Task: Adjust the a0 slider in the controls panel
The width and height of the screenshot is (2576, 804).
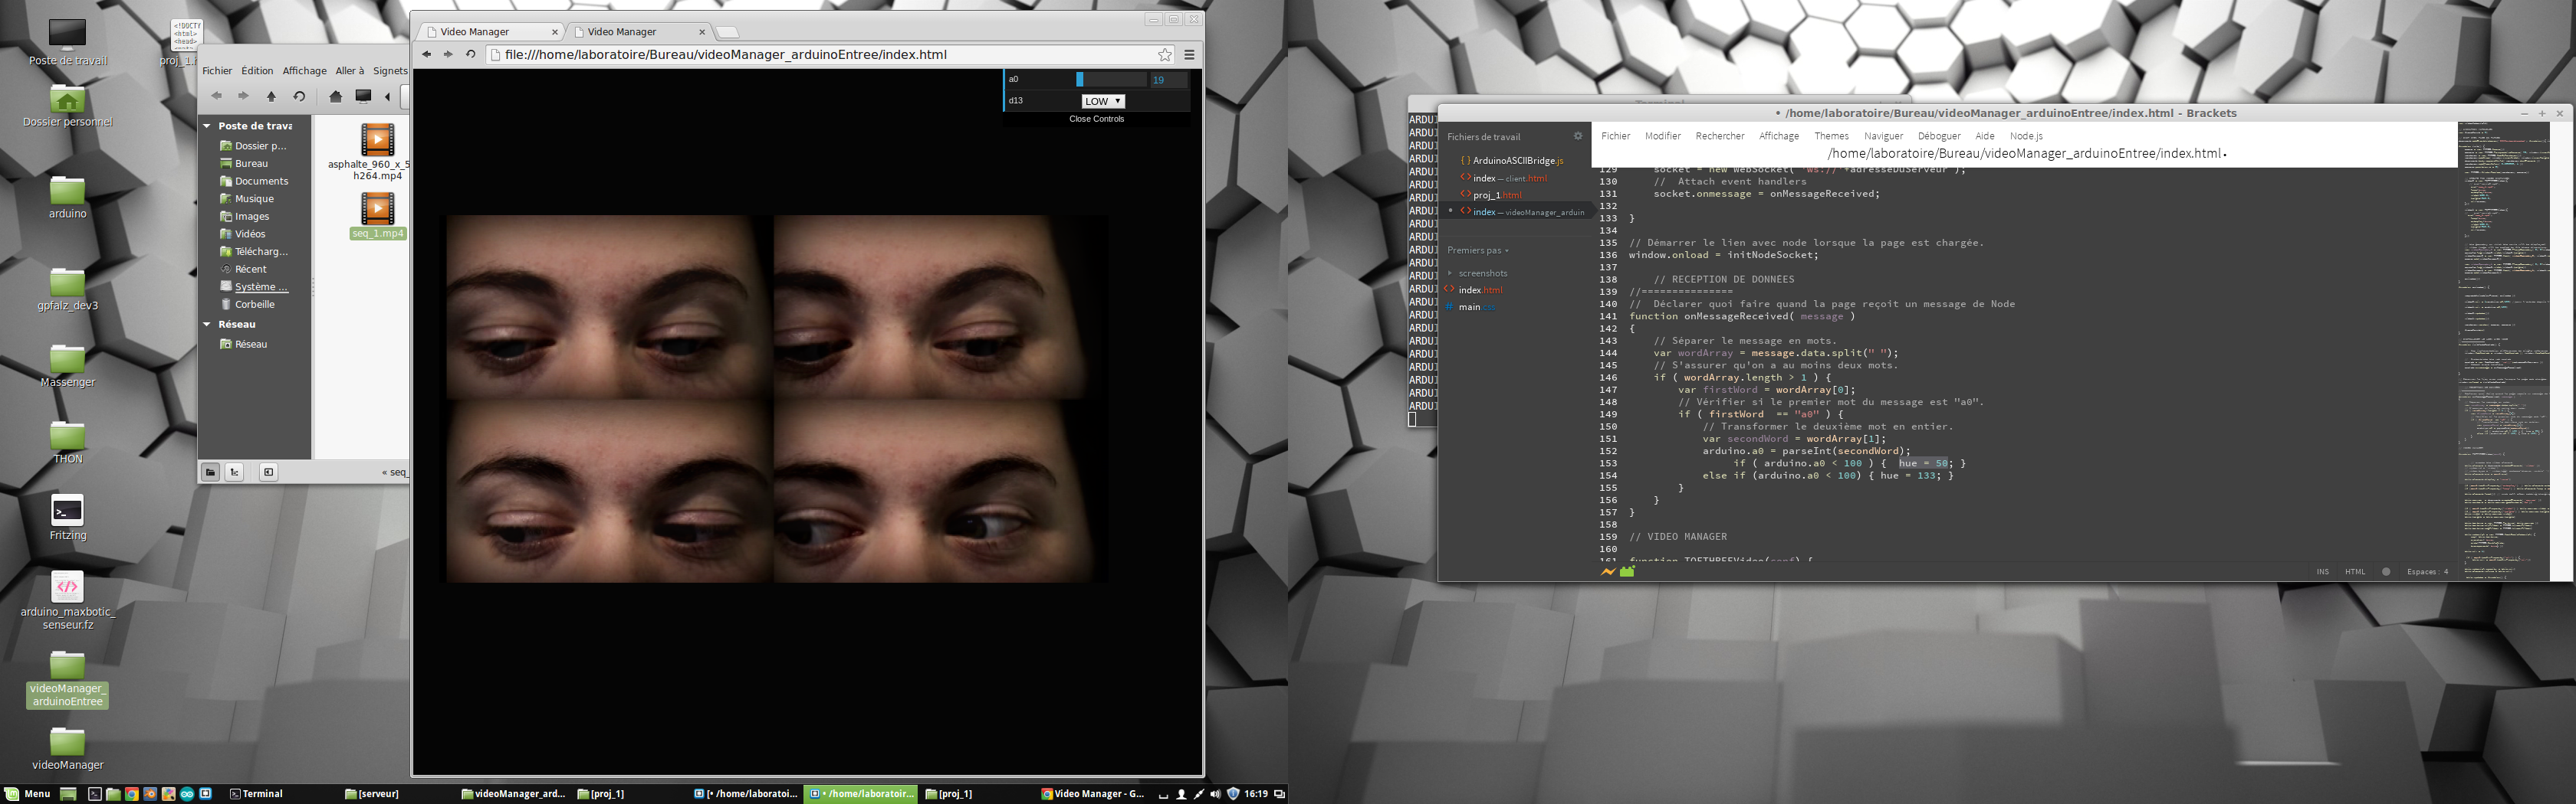Action: tap(1081, 79)
